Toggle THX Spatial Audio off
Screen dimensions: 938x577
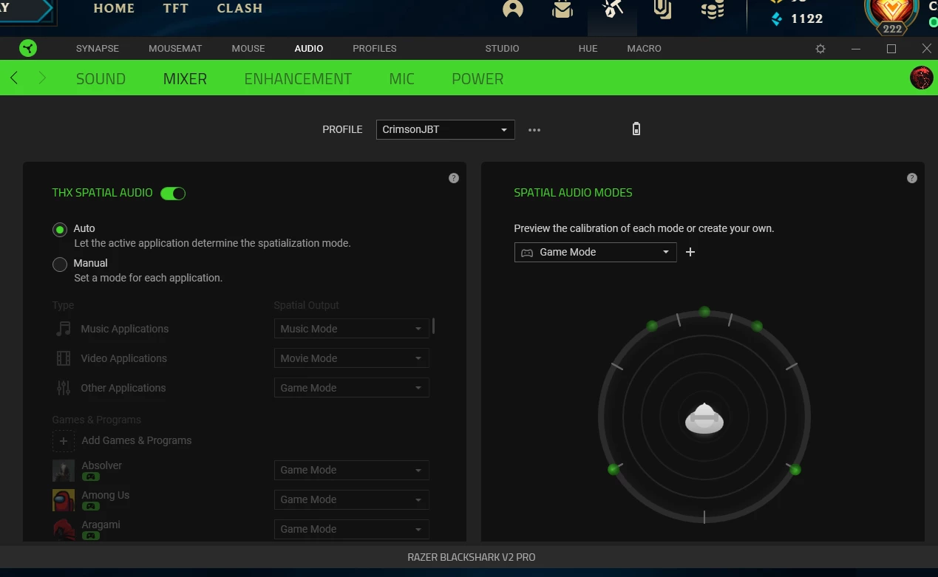coord(172,193)
